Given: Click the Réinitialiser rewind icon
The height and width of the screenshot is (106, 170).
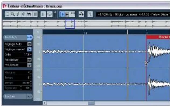Looking at the screenshot, I should [29, 60].
